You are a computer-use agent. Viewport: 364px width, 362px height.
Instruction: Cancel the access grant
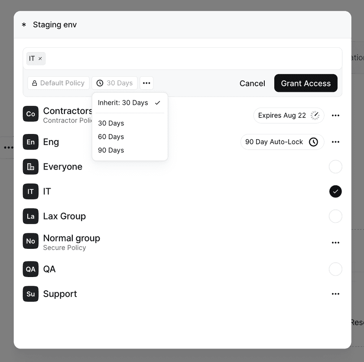coord(252,83)
